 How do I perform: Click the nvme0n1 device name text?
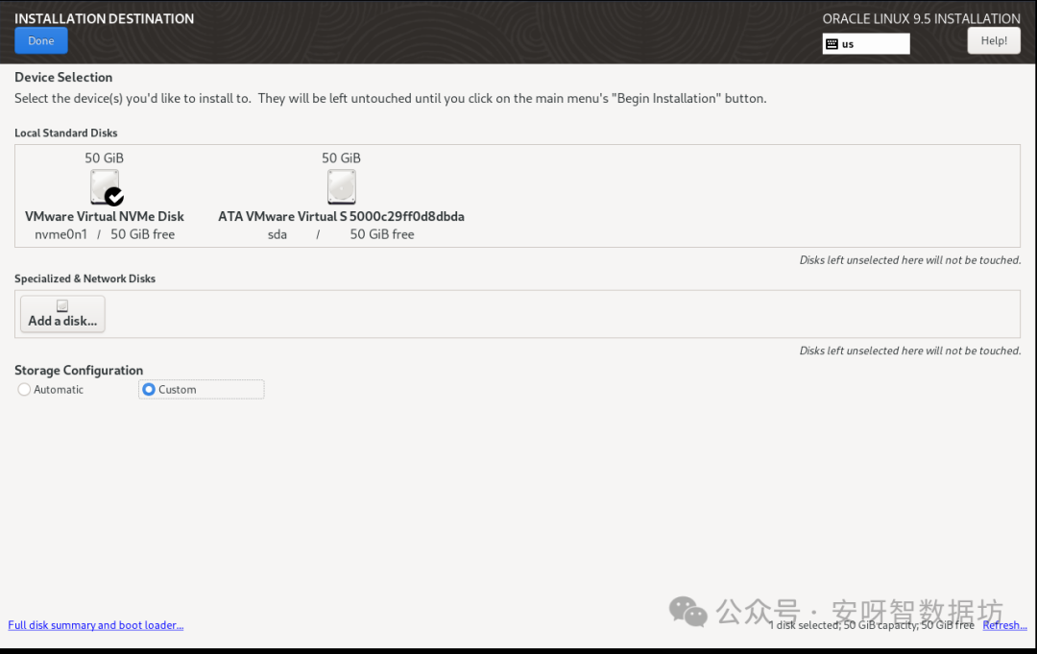tap(60, 234)
